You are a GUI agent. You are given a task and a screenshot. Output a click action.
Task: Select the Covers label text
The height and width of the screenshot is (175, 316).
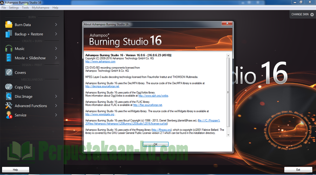pyautogui.click(x=20, y=72)
